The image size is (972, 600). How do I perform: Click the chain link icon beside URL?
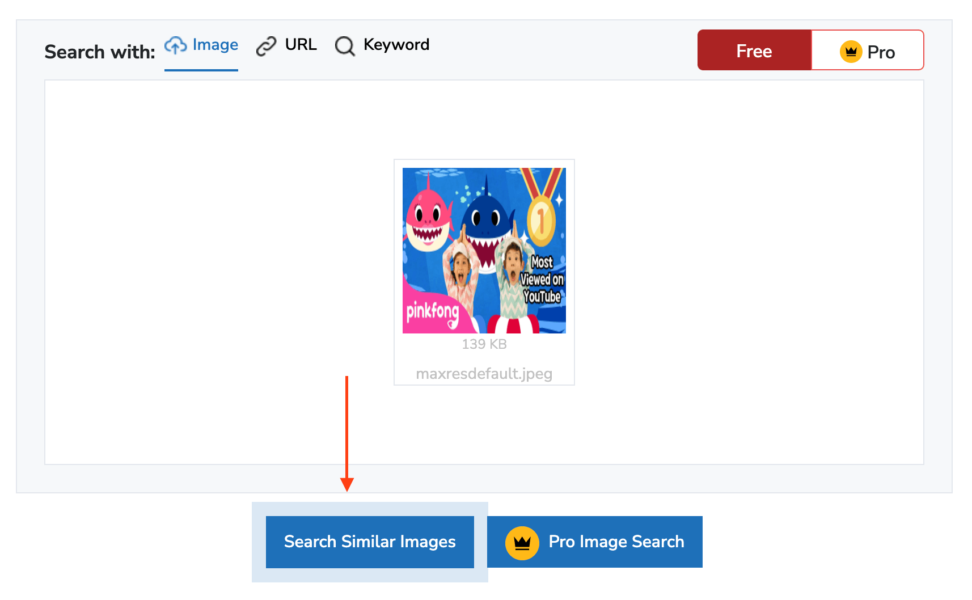[266, 46]
